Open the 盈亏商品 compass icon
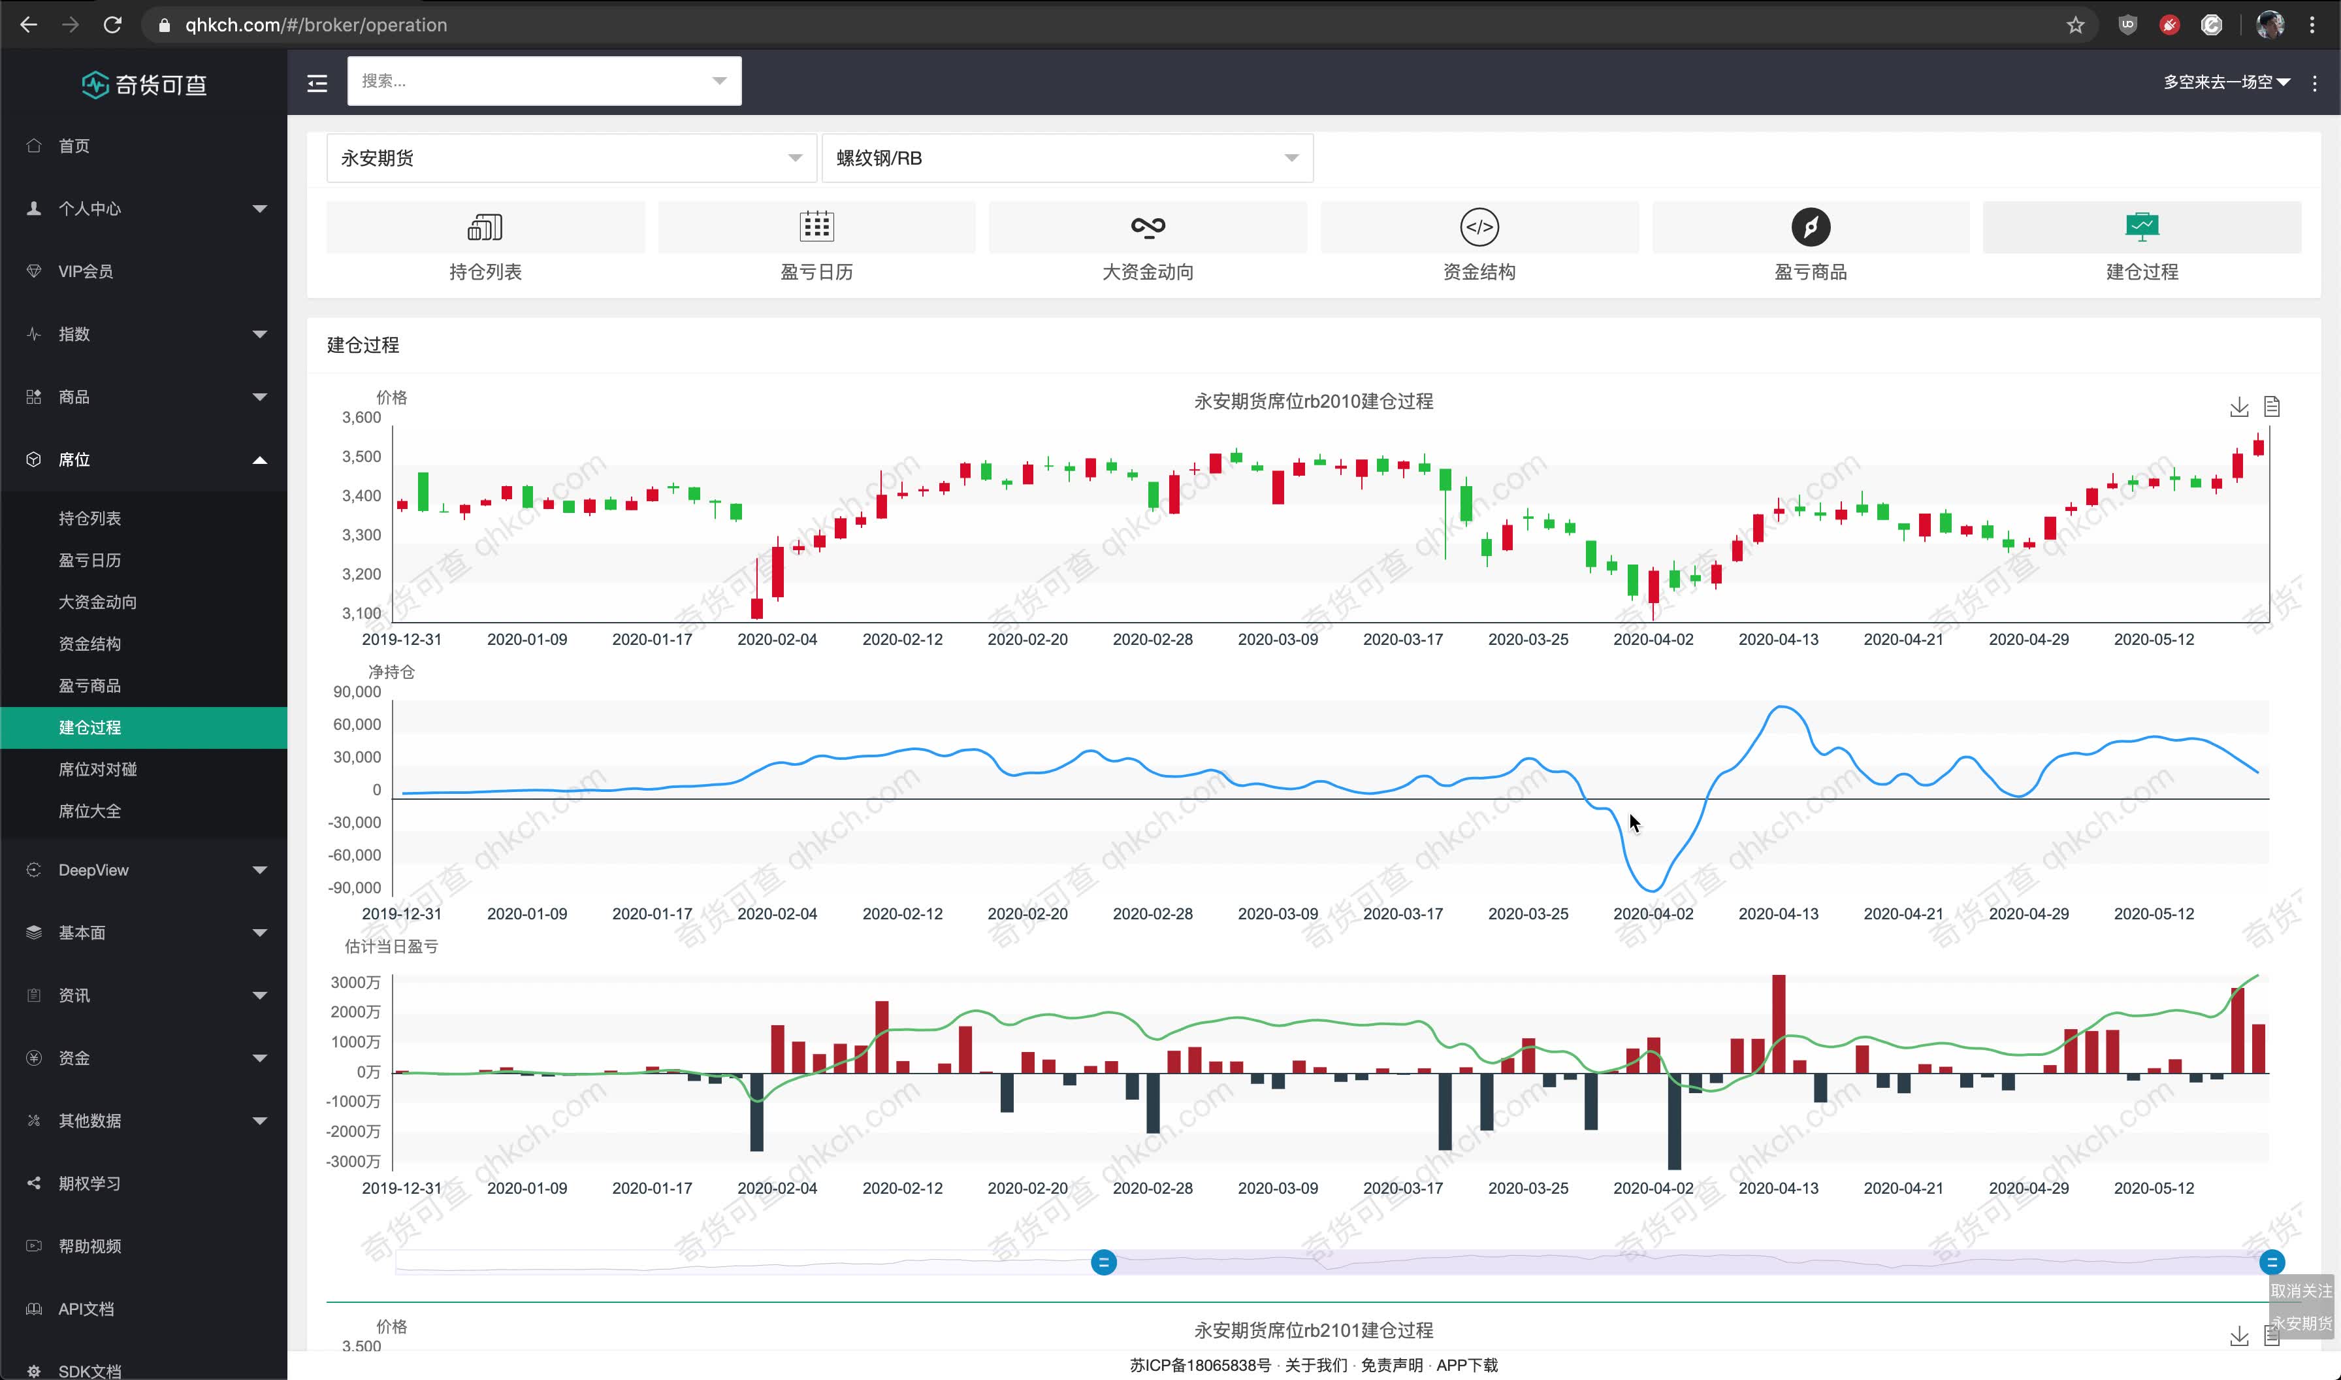2341x1380 pixels. (1811, 227)
